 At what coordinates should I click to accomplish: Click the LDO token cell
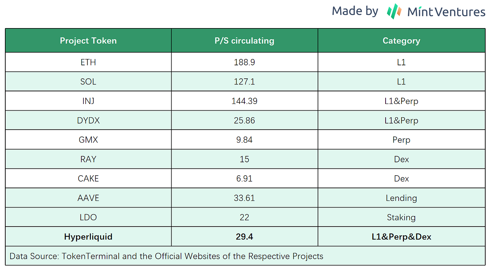(88, 217)
